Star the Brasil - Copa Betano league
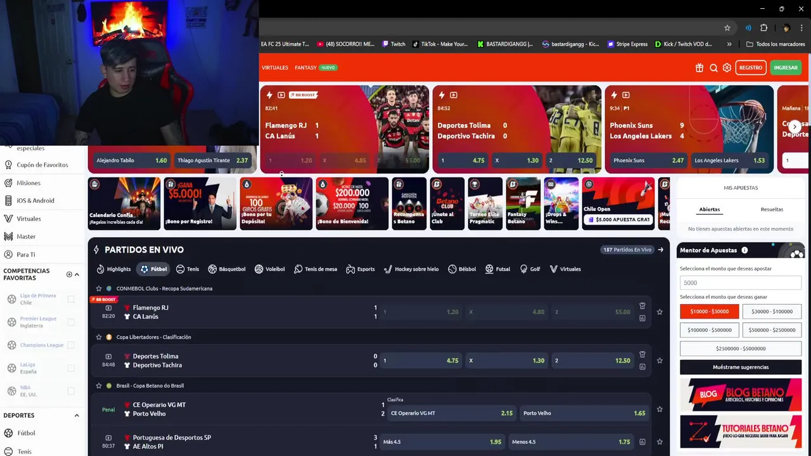 click(99, 386)
